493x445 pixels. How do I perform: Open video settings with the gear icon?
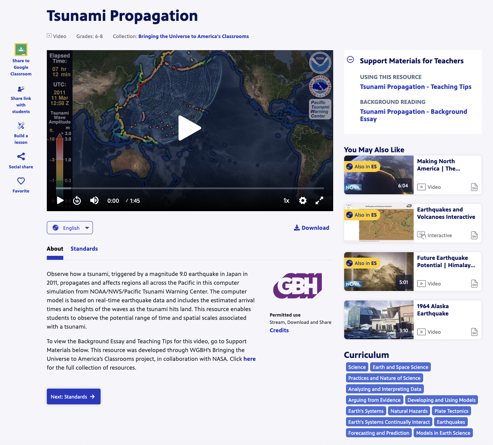point(303,201)
